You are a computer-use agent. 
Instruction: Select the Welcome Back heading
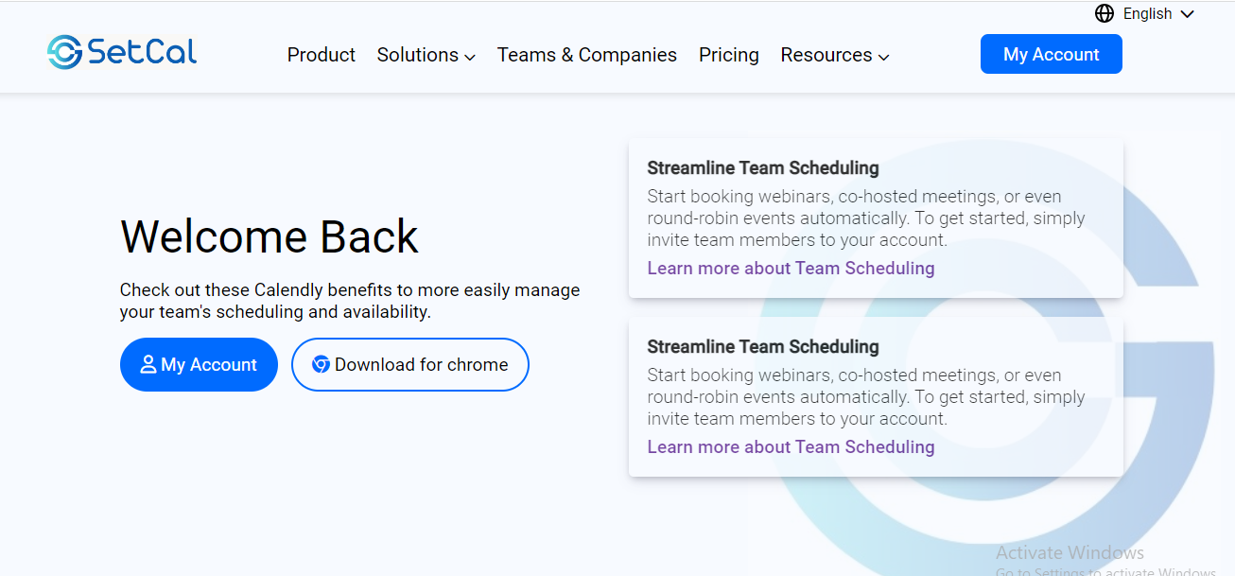(270, 236)
